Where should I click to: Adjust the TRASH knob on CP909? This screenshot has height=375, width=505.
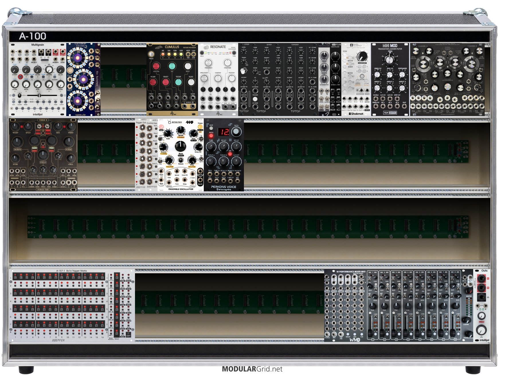pos(244,61)
